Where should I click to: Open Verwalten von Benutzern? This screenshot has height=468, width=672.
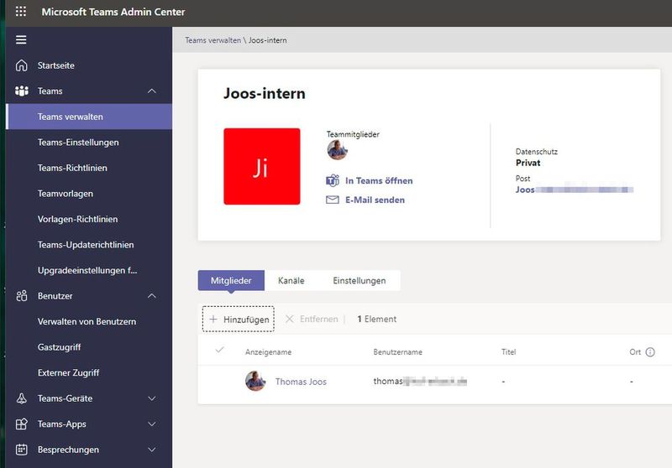click(x=89, y=322)
